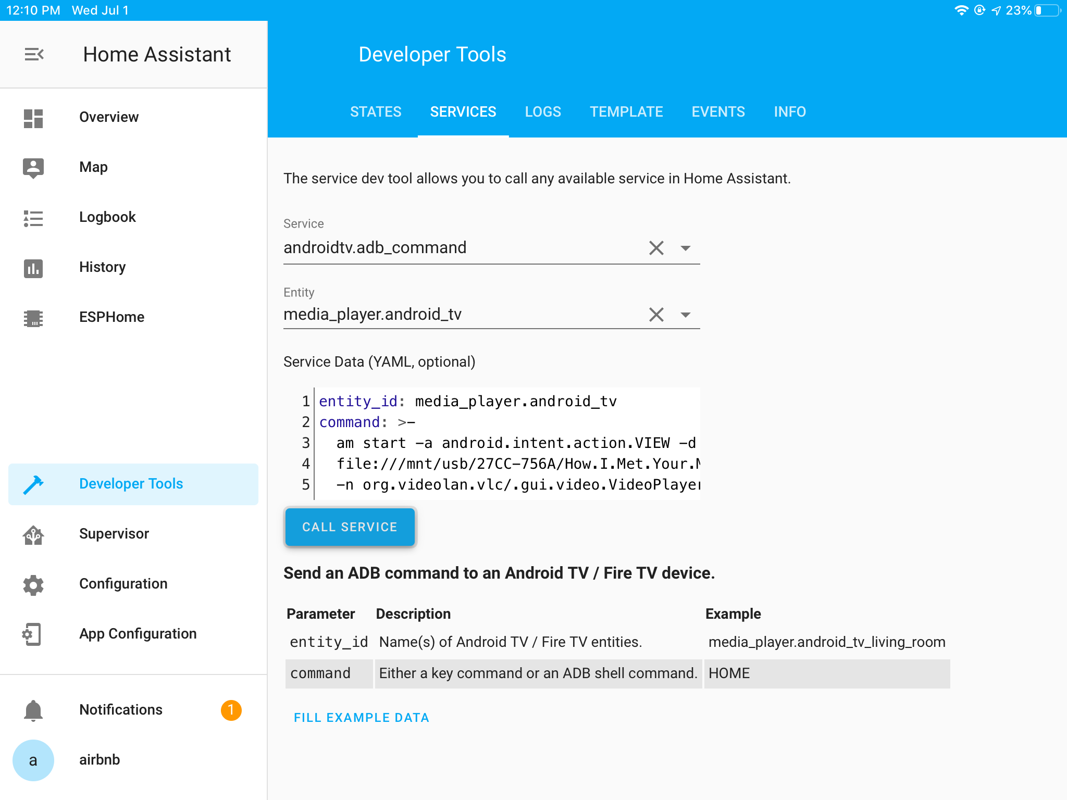Click the example 'media_player.android_tv_living_room' cell
Screen dimensions: 1067x800
pos(827,642)
